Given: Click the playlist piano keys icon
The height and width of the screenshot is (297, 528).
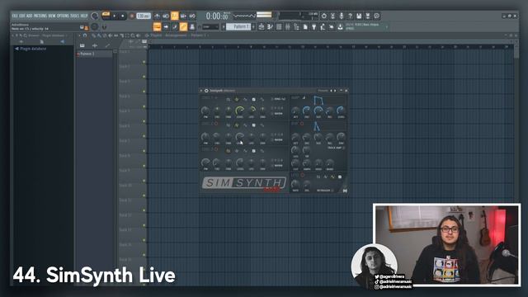Looking at the screenshot, I should pyautogui.click(x=82, y=45).
